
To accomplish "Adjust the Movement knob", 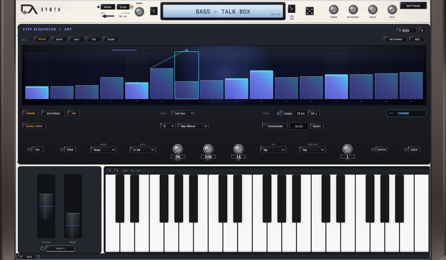I will tap(353, 10).
